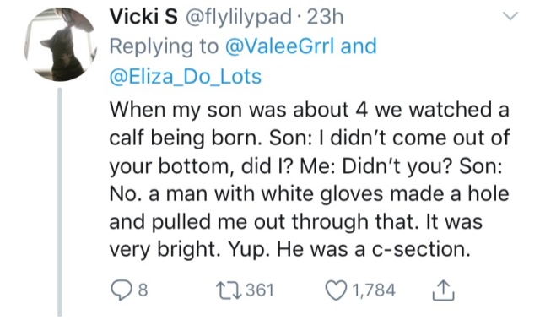The height and width of the screenshot is (320, 540).
Task: Retweet this tweet using the retweet icon
Action: point(229,290)
